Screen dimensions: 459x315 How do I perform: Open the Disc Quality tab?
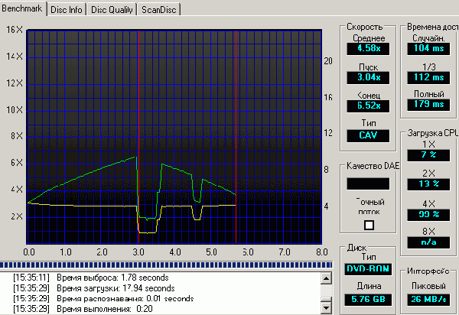point(112,10)
